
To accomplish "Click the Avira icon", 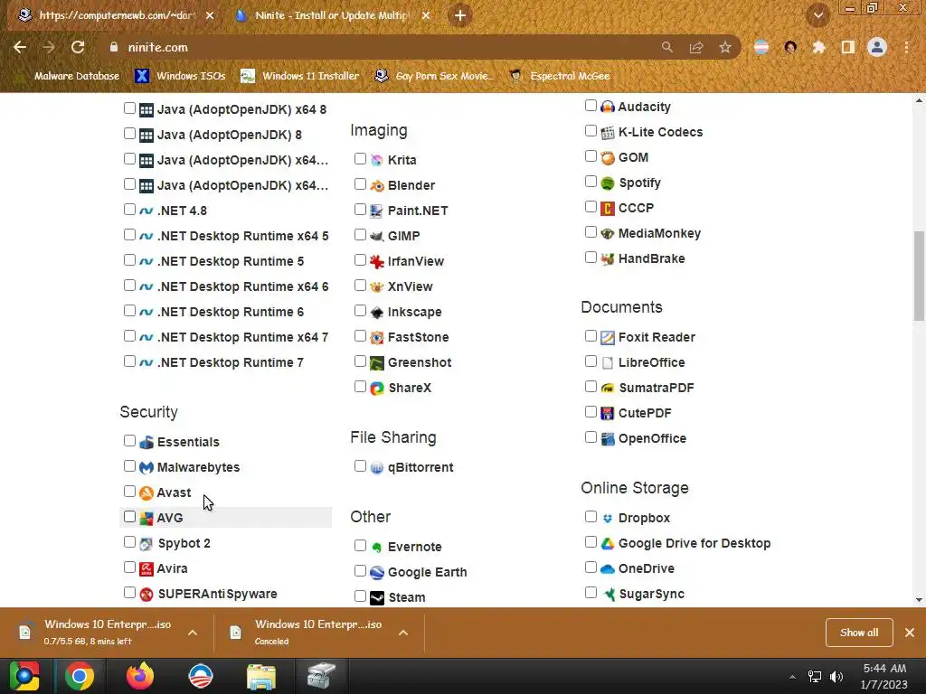I will [x=146, y=569].
